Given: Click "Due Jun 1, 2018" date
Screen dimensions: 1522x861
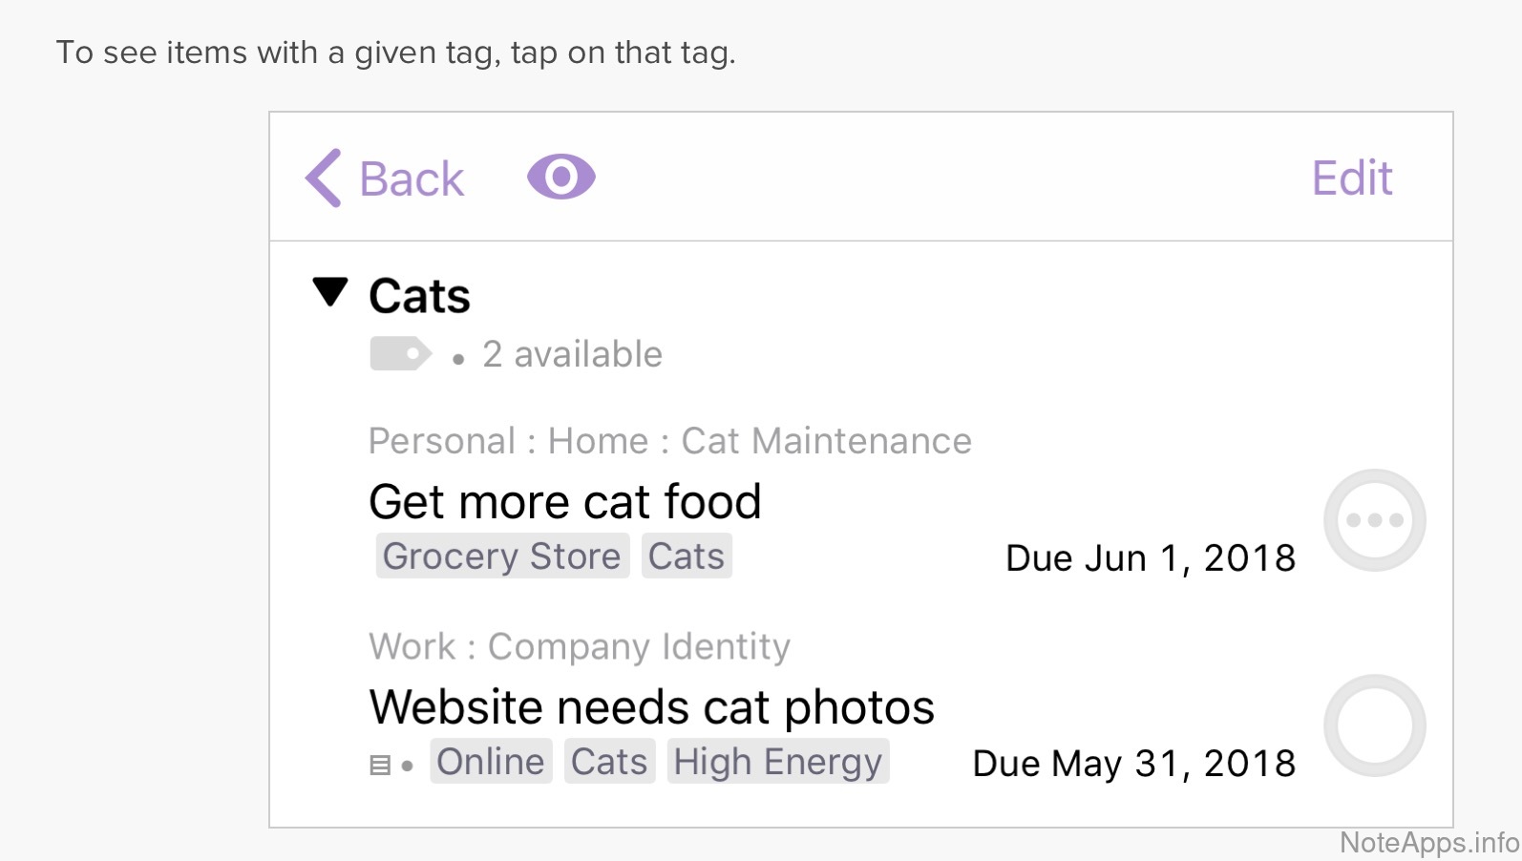Looking at the screenshot, I should 1150,558.
